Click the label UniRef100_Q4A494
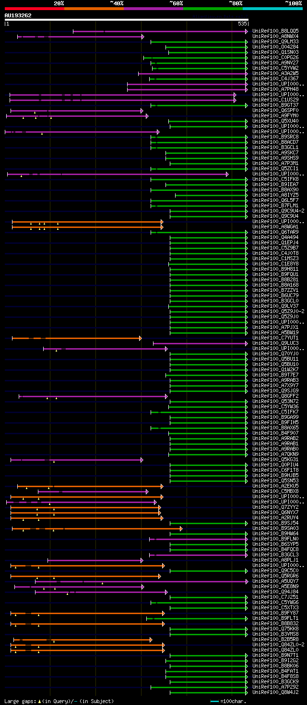 (275, 238)
